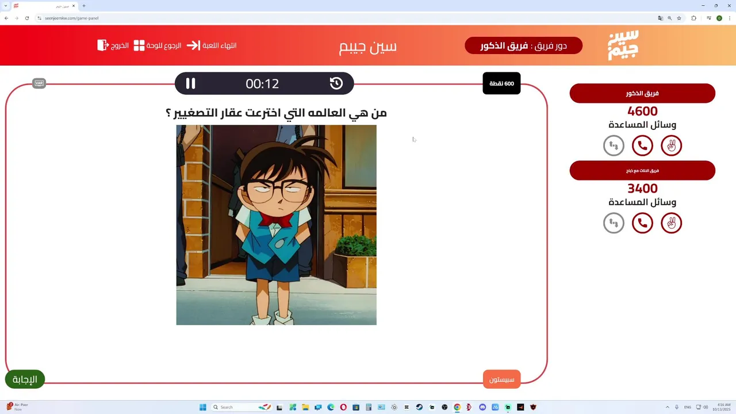
Task: Reset the timer with the restart icon
Action: (x=336, y=83)
